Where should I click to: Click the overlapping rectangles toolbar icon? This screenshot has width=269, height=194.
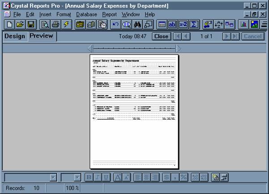tap(148, 24)
